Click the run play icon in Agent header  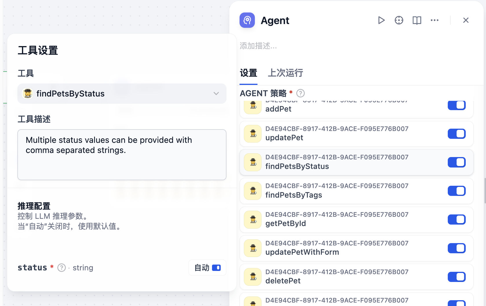pyautogui.click(x=381, y=20)
